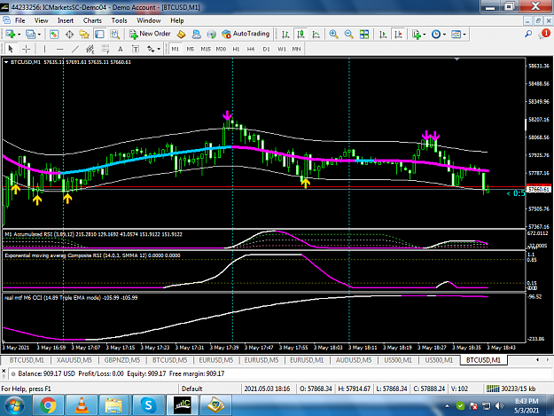Toggle the Terminal panel icon
This screenshot has height=416, width=554.
[99, 35]
